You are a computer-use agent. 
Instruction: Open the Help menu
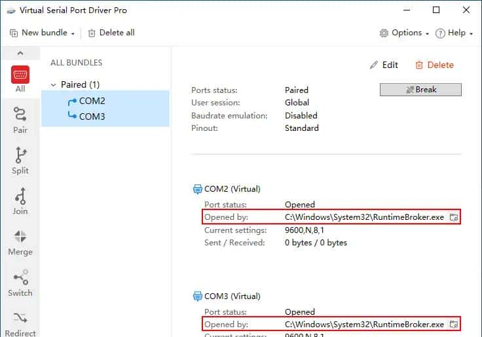click(x=454, y=33)
